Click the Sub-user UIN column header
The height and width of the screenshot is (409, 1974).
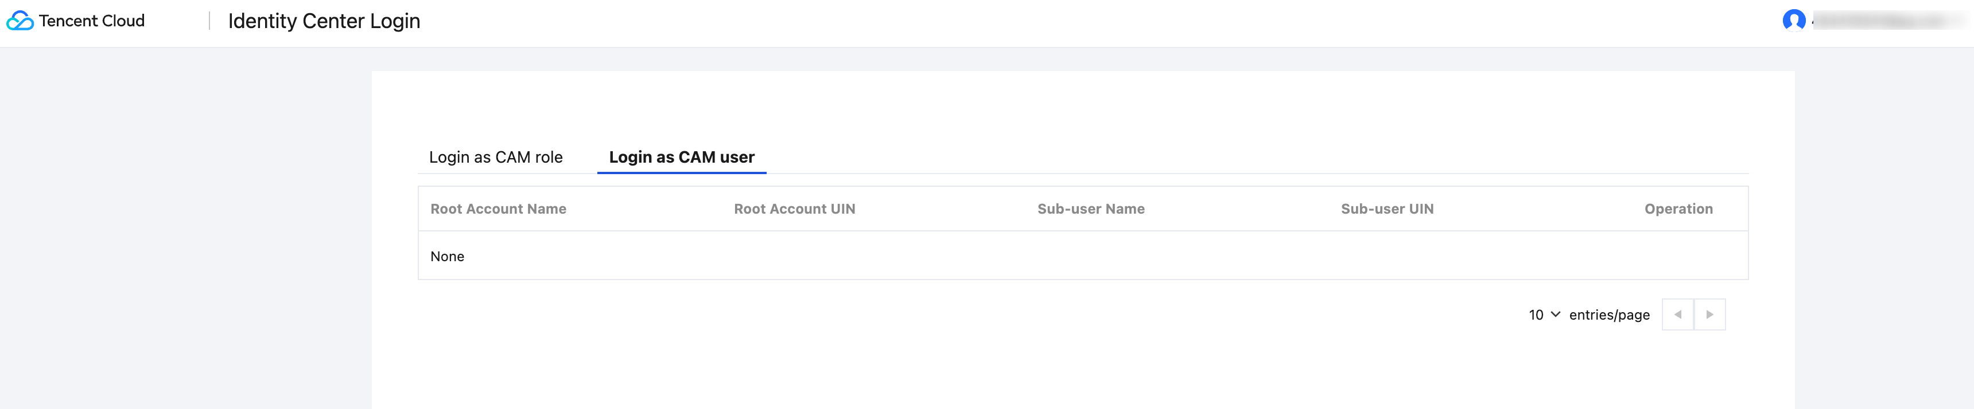pos(1387,209)
